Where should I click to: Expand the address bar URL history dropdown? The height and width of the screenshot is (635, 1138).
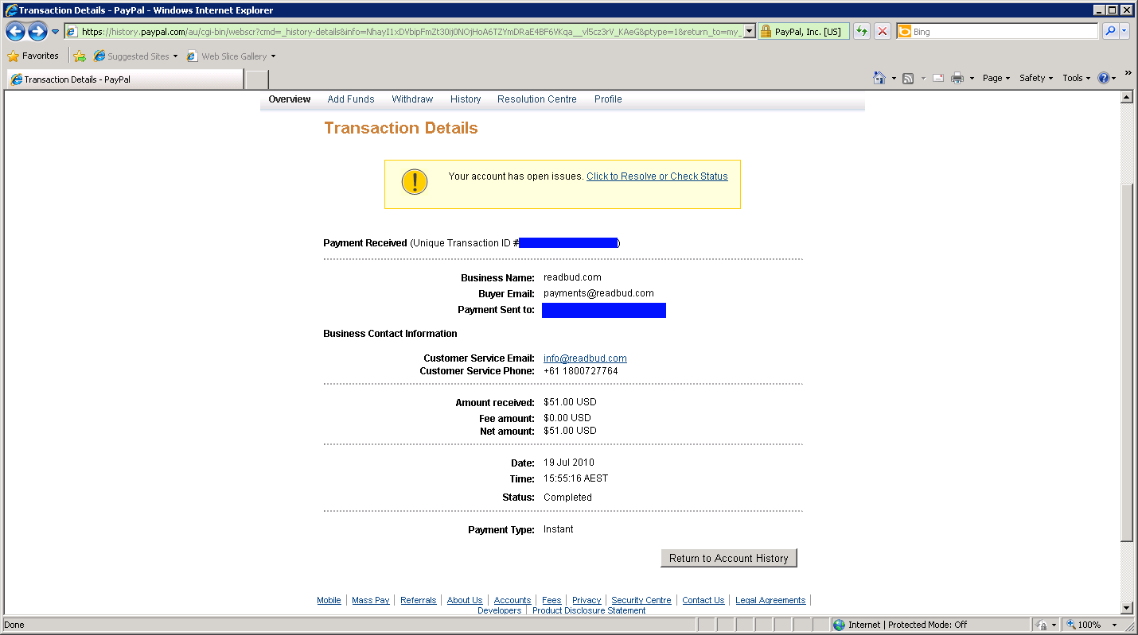coord(749,32)
